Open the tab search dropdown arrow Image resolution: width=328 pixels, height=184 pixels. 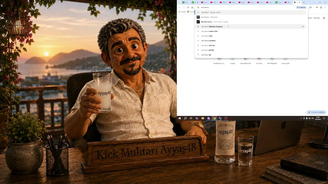[x=179, y=2]
